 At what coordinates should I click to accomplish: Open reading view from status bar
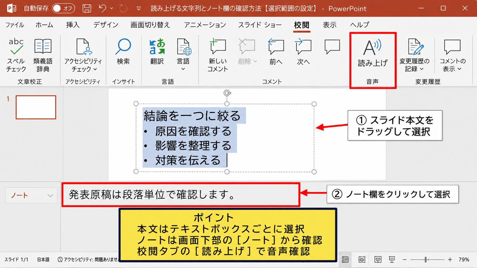(x=378, y=259)
